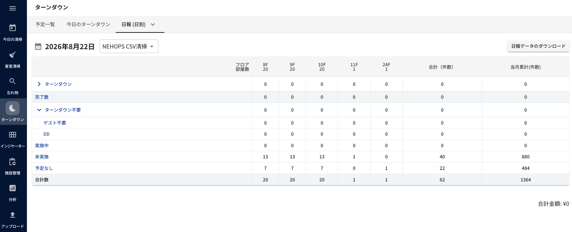The height and width of the screenshot is (232, 572).
Task: Open the 日報 (日別) tab dropdown arrow
Action: click(x=153, y=24)
